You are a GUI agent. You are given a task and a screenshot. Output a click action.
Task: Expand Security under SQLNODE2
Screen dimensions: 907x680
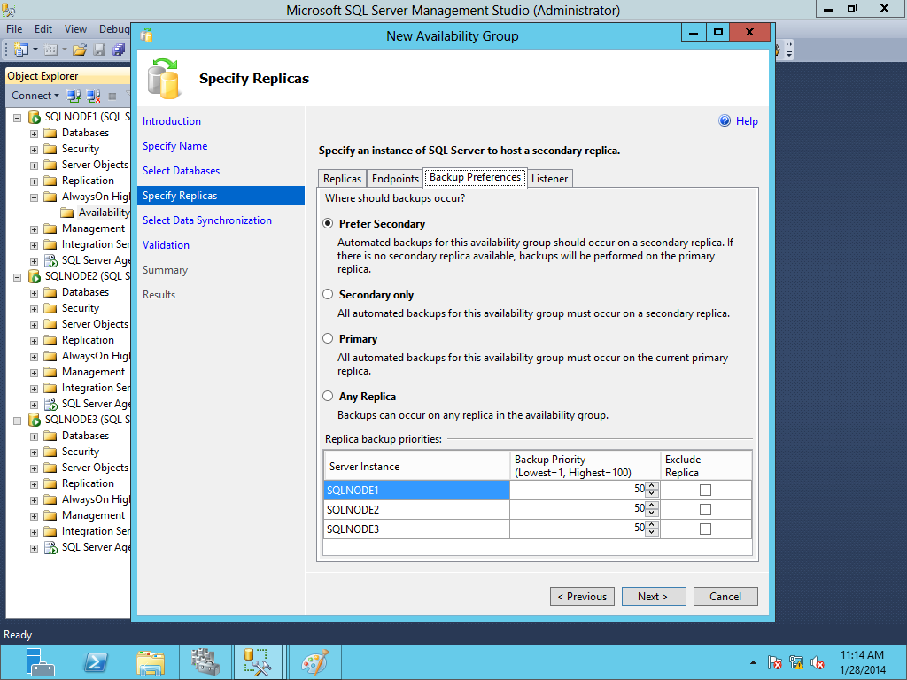34,309
